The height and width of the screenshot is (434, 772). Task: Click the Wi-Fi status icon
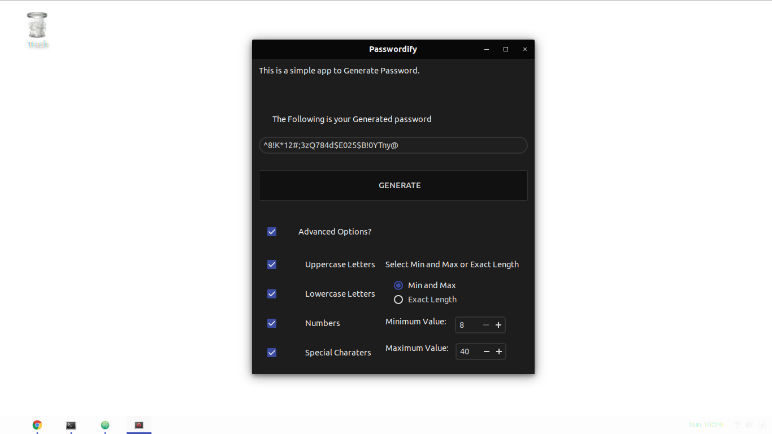click(738, 425)
